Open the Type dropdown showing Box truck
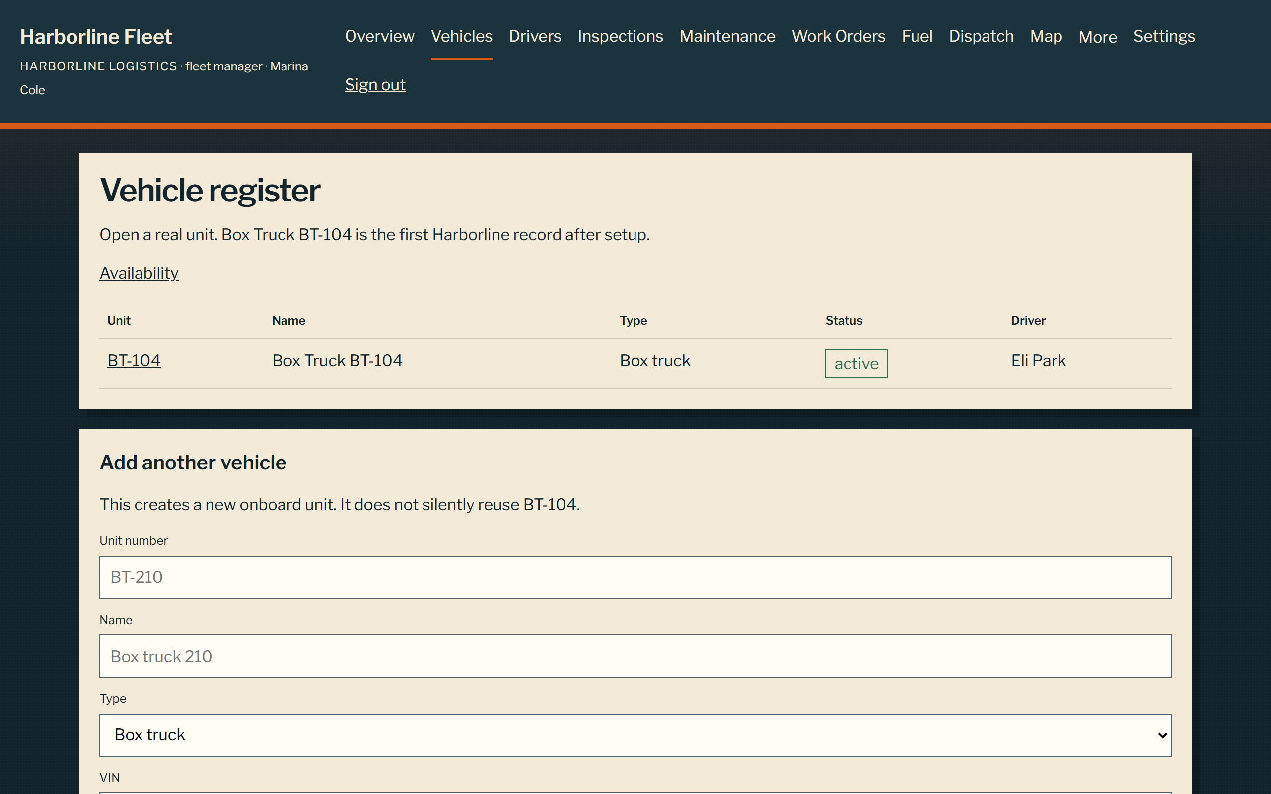 point(635,735)
